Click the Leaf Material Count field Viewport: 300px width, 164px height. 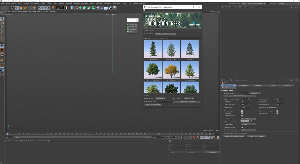click(161, 102)
